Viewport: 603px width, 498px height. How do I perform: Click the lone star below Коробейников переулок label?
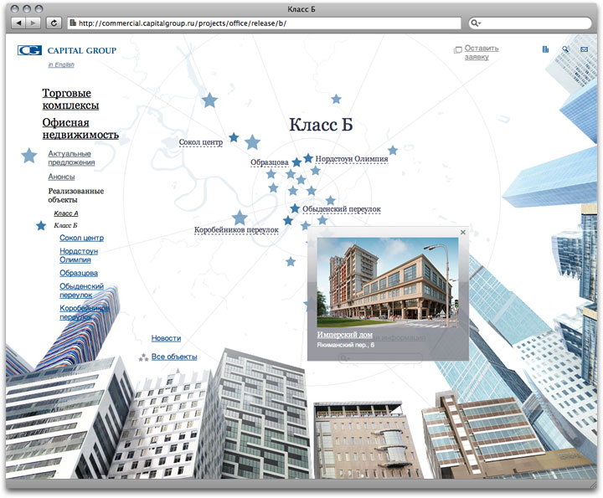point(291,262)
